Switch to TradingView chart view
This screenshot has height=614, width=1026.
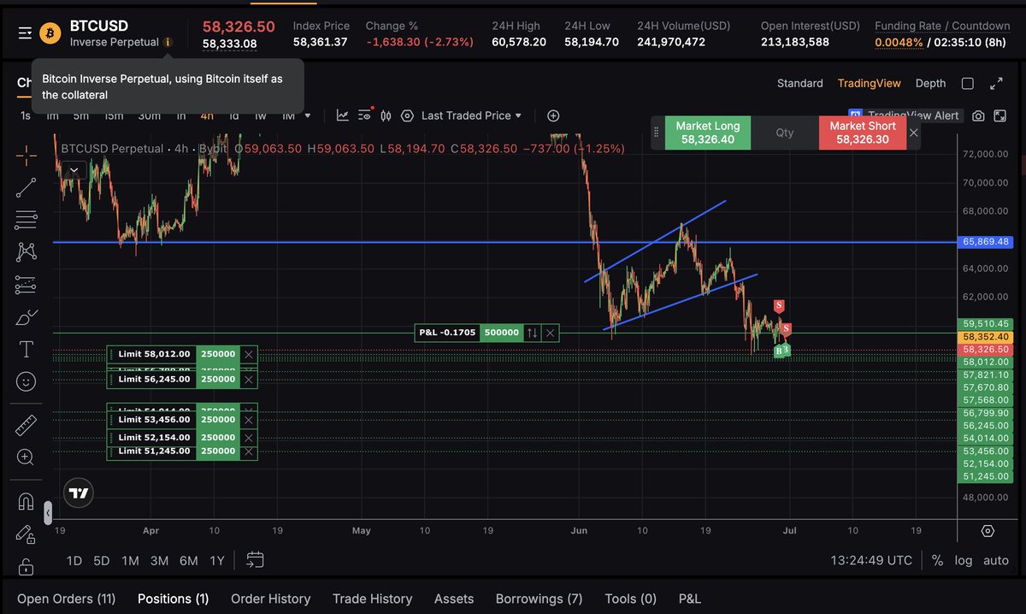(x=869, y=83)
